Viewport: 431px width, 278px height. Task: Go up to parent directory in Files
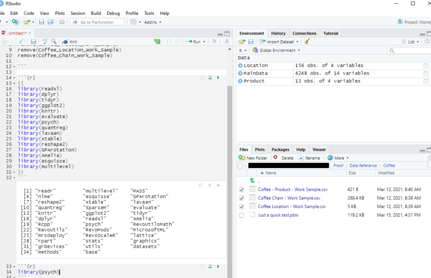coord(253,180)
